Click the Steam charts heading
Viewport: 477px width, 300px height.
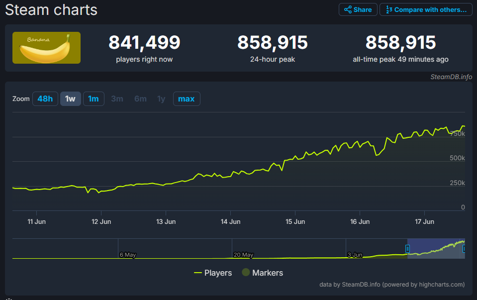click(51, 10)
